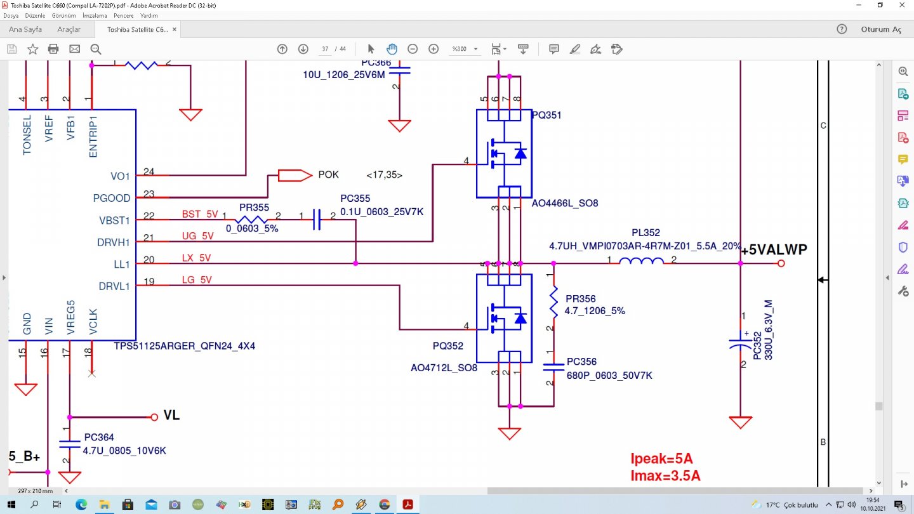Expand the left navigation pane arrow
The height and width of the screenshot is (514, 914).
(x=4, y=277)
